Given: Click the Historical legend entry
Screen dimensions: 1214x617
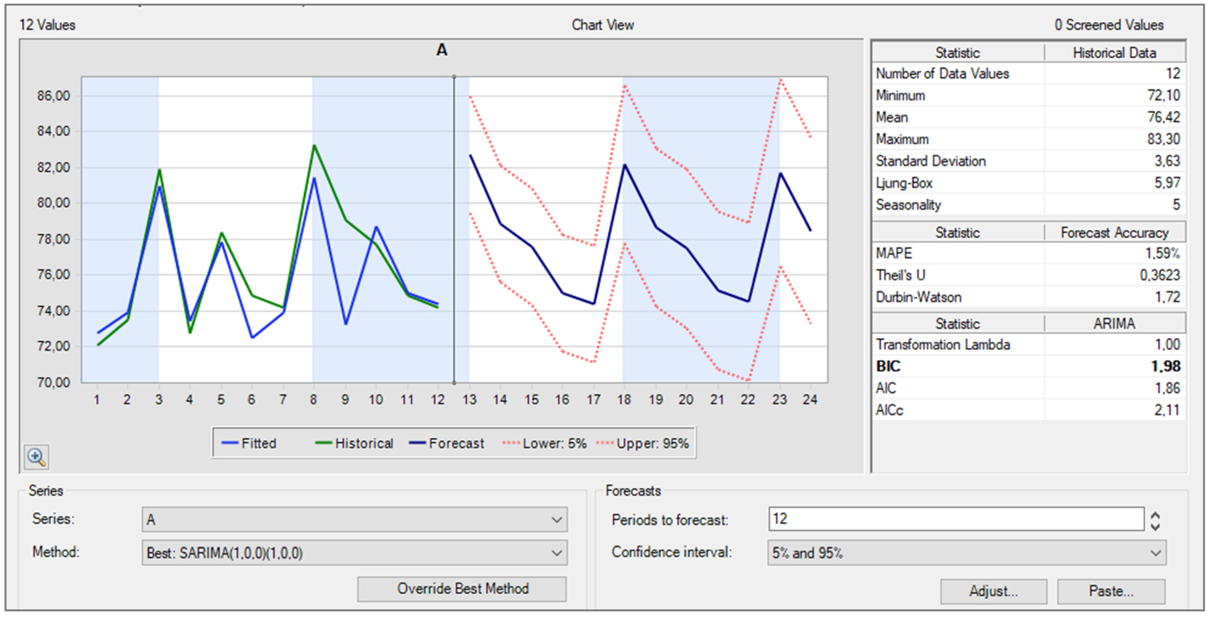Looking at the screenshot, I should coord(354,443).
